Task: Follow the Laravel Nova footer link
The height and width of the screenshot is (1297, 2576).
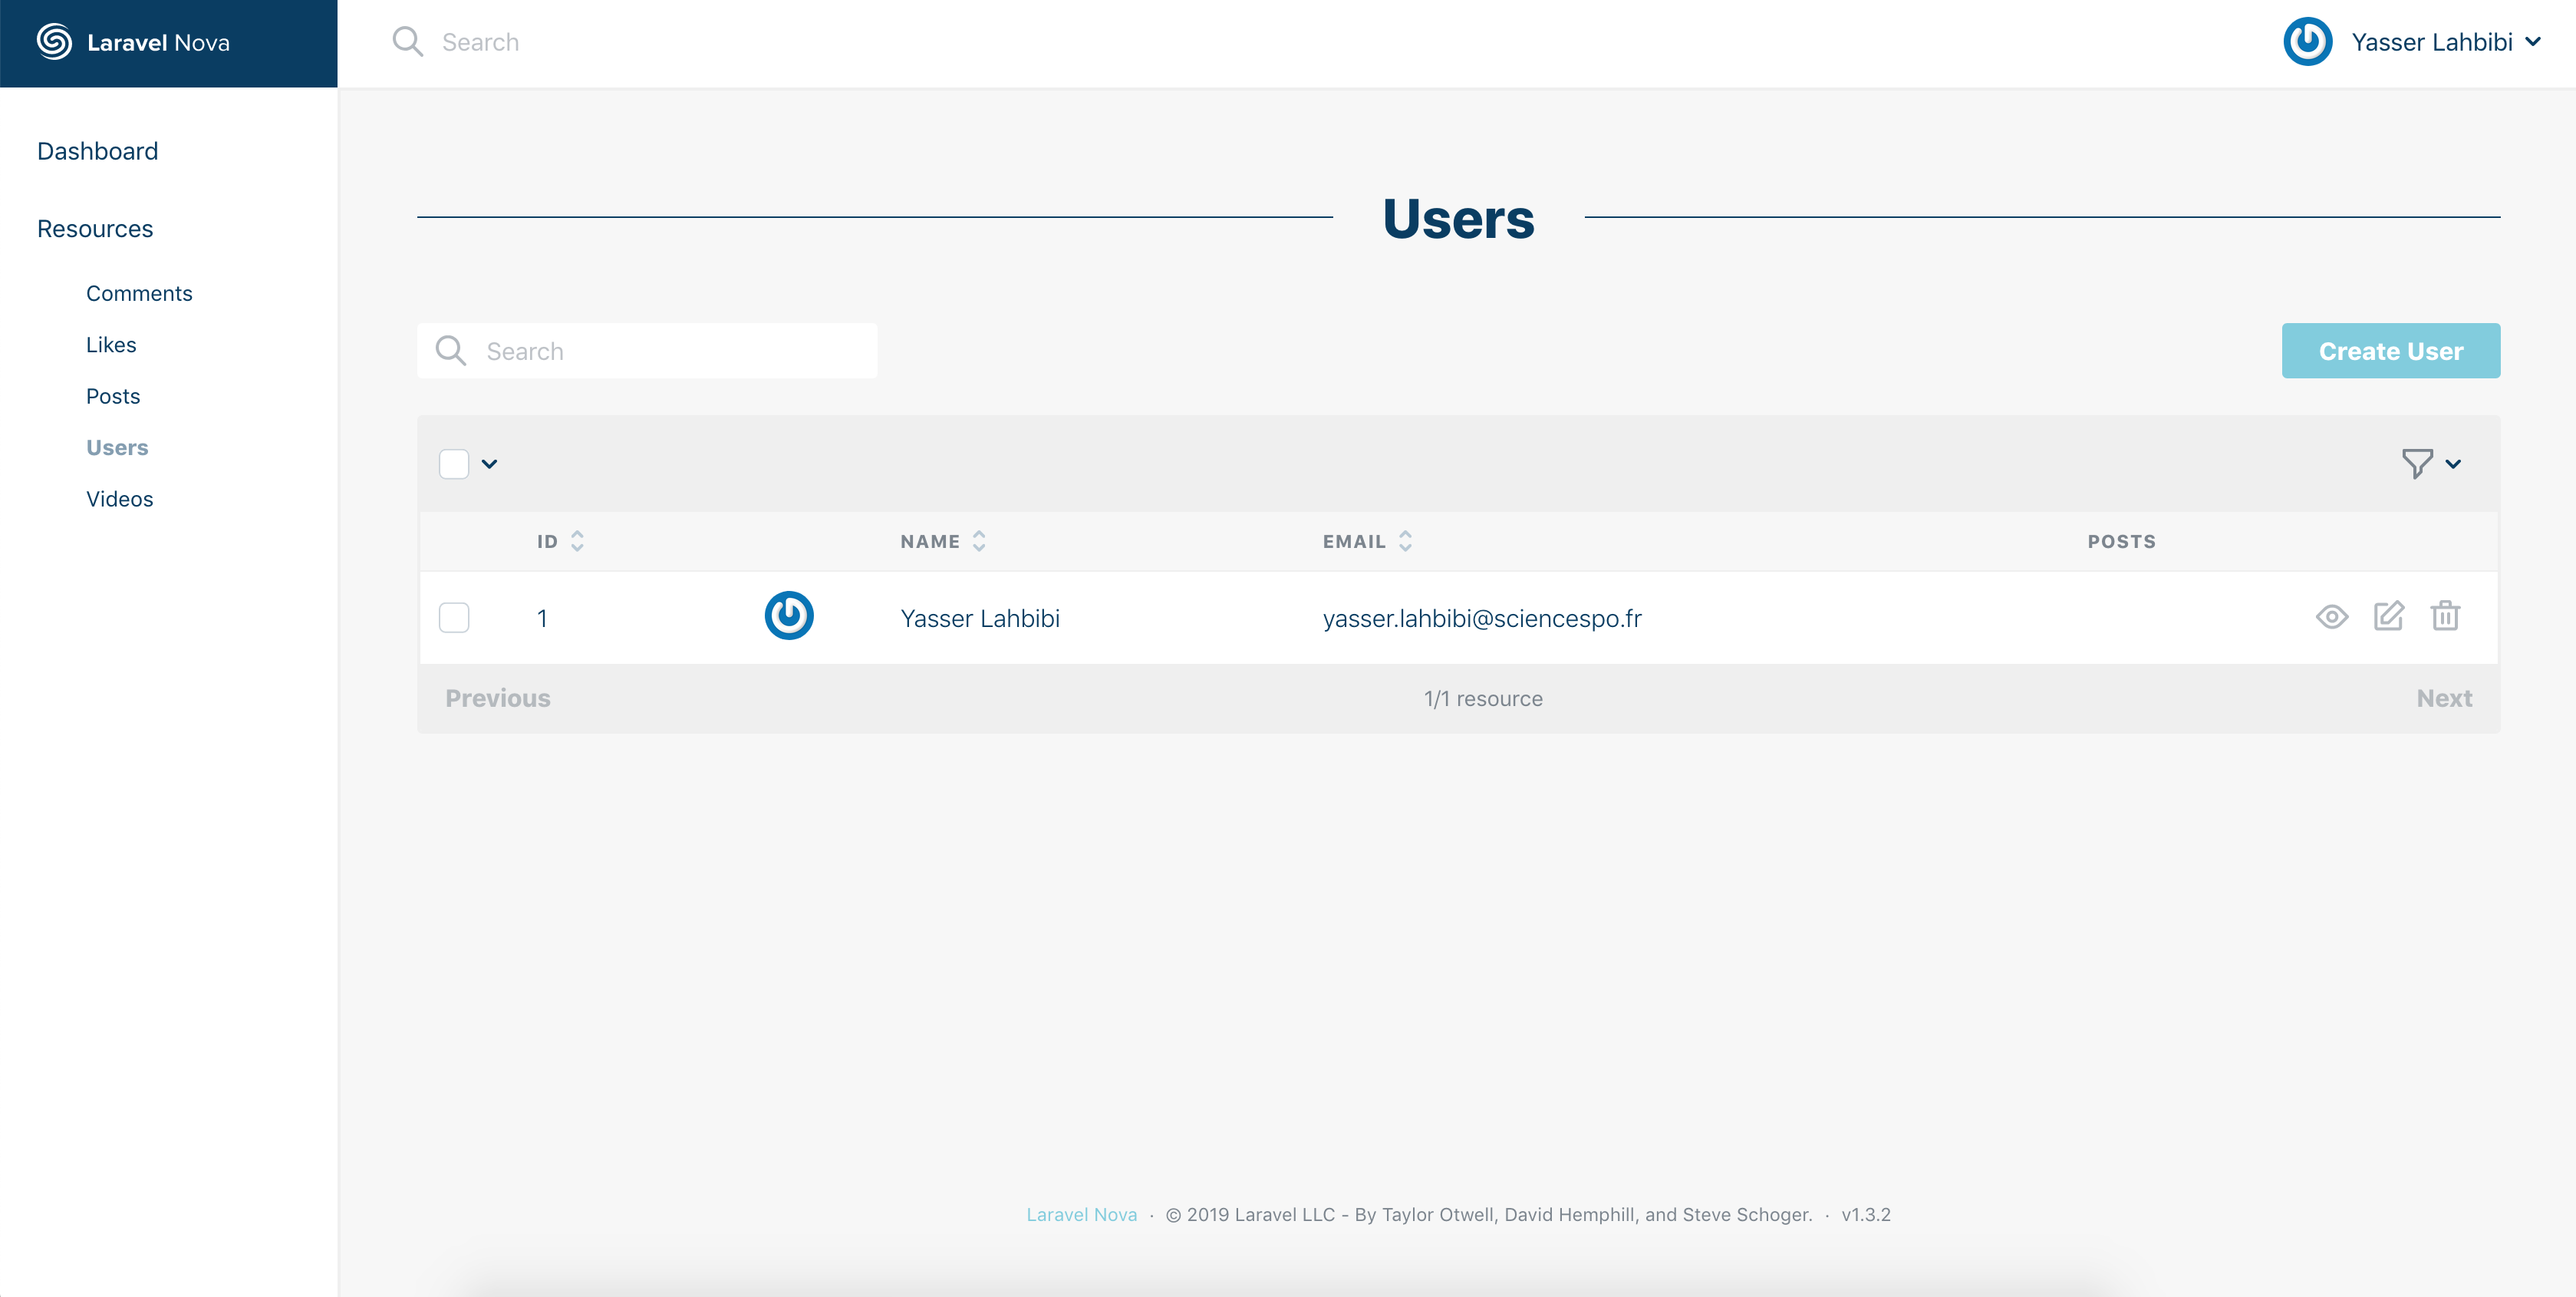Action: pyautogui.click(x=1081, y=1214)
